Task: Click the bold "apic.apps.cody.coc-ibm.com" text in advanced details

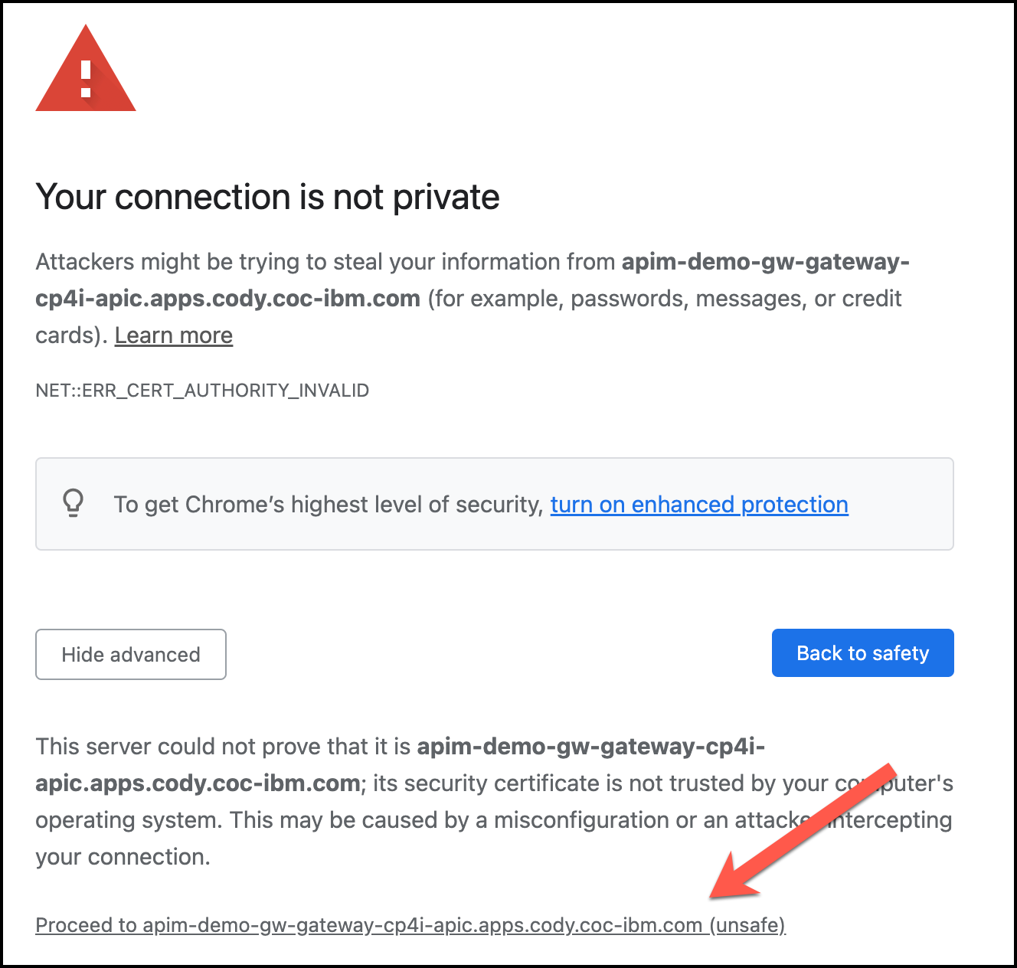Action: (198, 783)
